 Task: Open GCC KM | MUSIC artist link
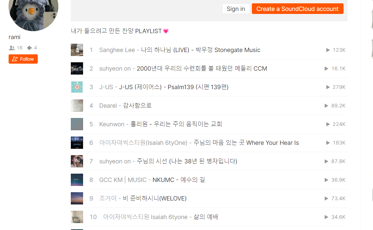pos(123,180)
